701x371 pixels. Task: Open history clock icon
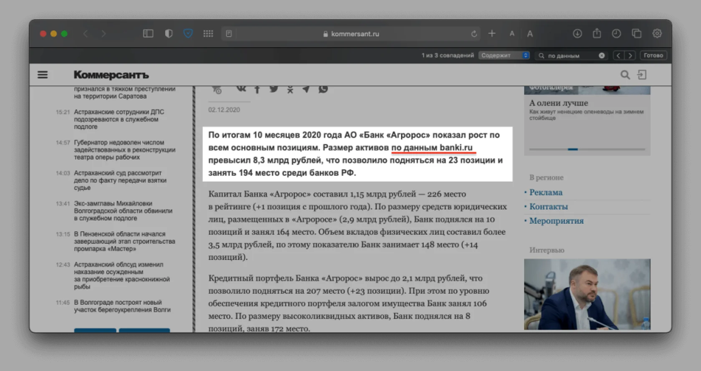[x=616, y=34]
